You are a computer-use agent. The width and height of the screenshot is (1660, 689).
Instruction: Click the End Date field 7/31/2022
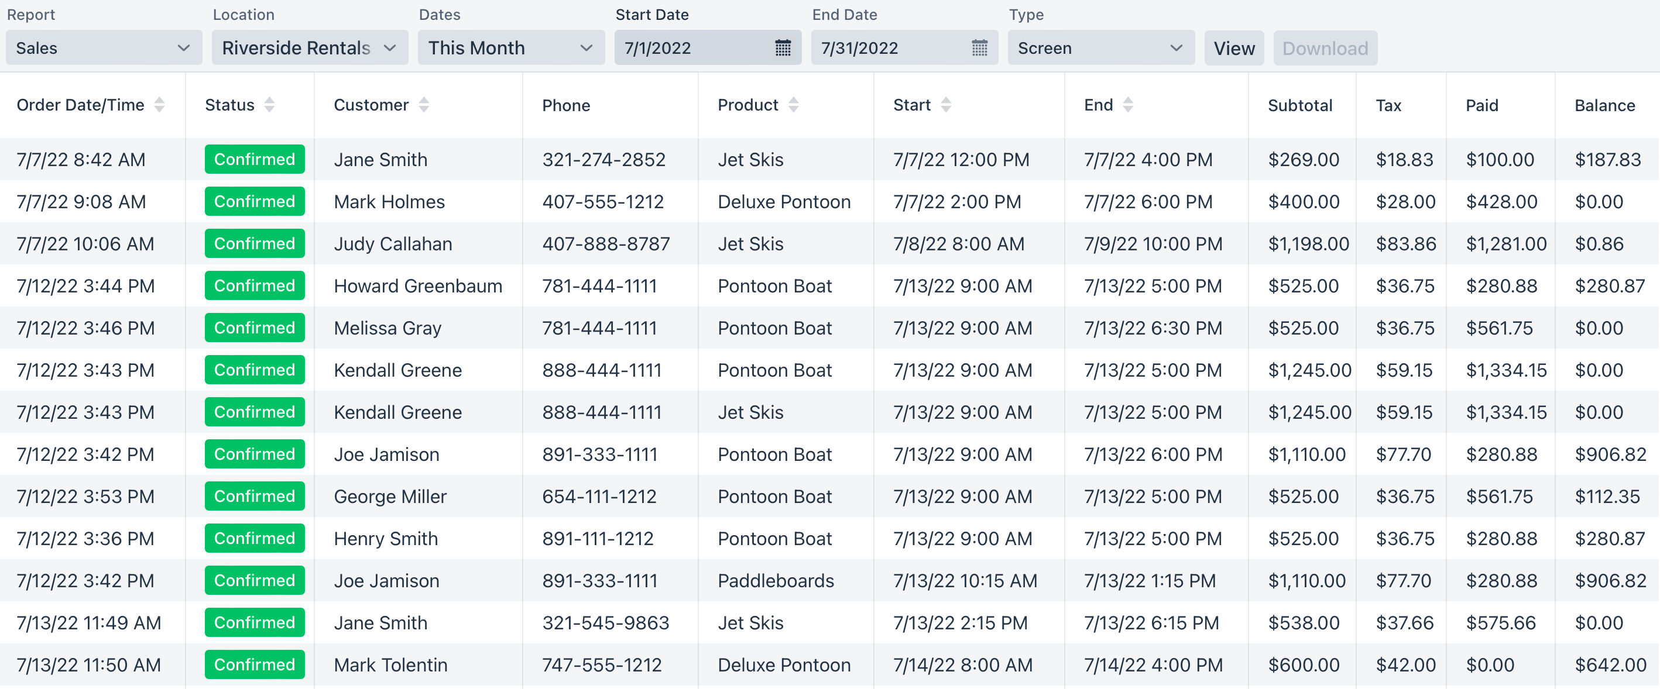904,47
